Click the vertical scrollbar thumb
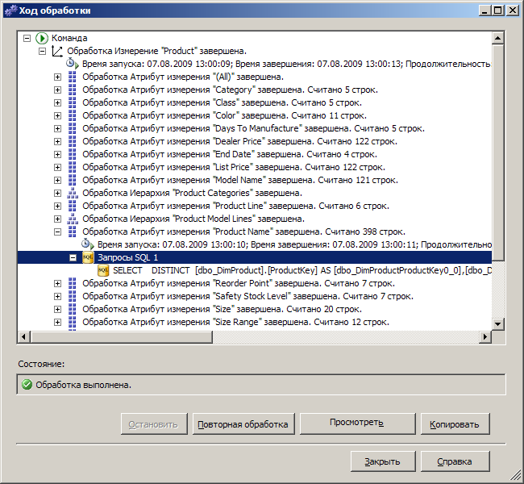The image size is (524, 484). click(498, 152)
